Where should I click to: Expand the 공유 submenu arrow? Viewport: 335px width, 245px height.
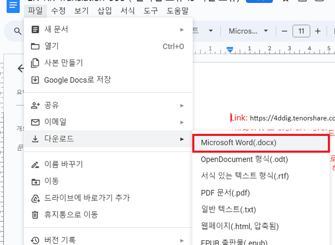click(182, 106)
